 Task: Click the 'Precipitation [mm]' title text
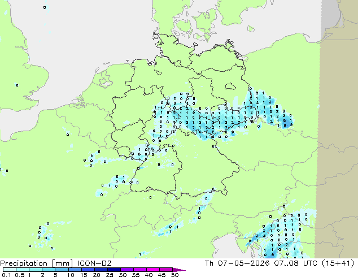pos(37,263)
